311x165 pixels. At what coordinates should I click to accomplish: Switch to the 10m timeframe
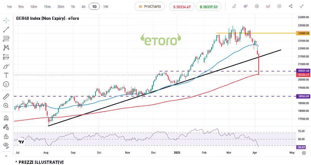click(34, 7)
